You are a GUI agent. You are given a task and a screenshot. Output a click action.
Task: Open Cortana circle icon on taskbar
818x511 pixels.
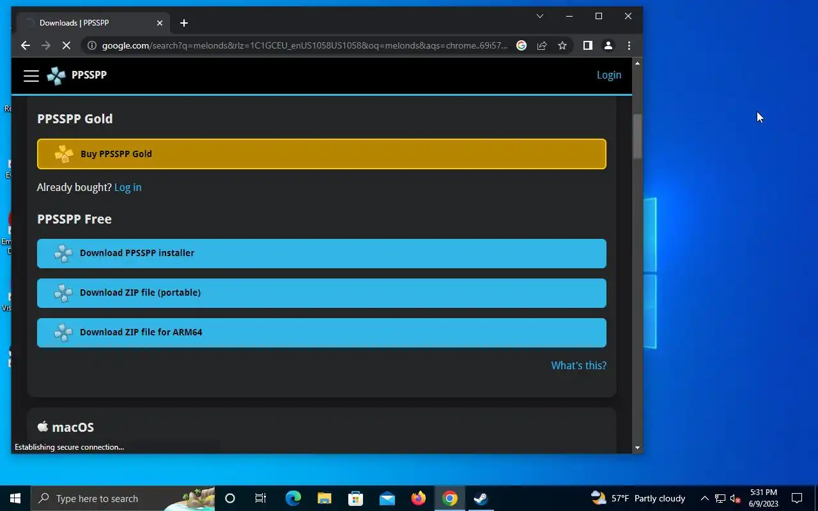pyautogui.click(x=230, y=498)
